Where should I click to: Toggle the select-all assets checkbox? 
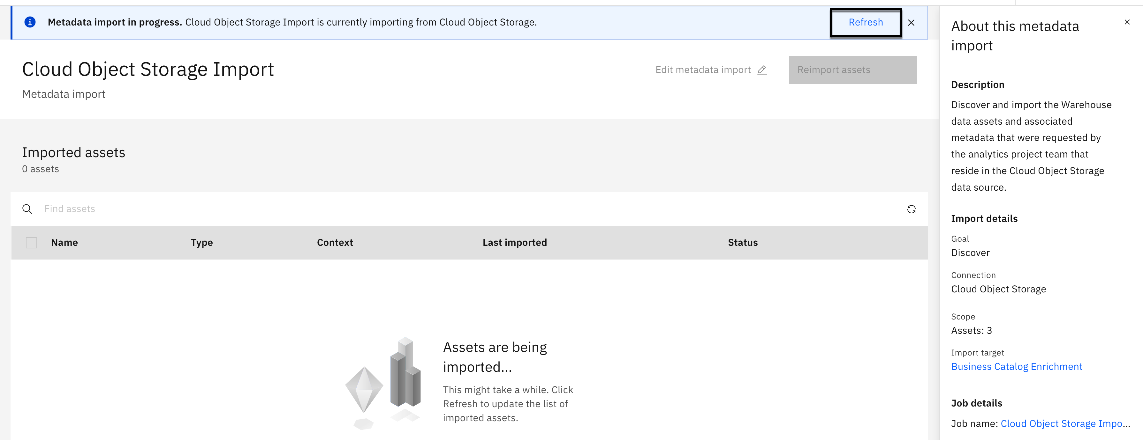coord(32,243)
